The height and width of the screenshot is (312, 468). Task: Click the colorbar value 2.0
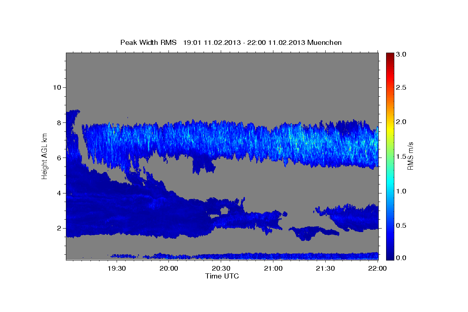click(402, 122)
